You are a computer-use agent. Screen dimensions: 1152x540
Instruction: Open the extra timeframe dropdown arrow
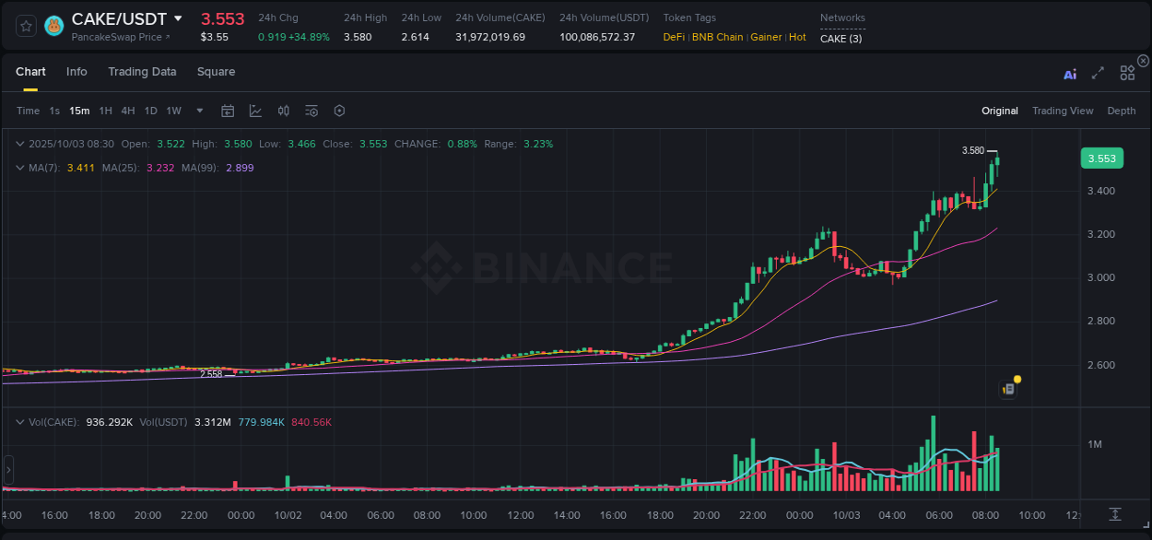[198, 111]
